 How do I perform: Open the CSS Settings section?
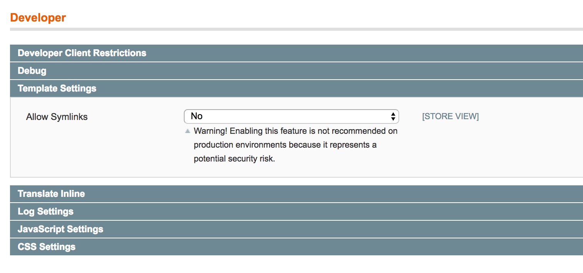296,247
